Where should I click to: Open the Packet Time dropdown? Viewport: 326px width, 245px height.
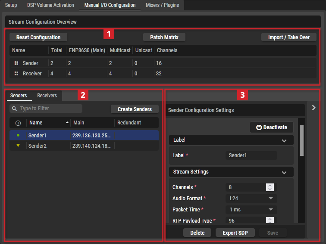point(251,210)
